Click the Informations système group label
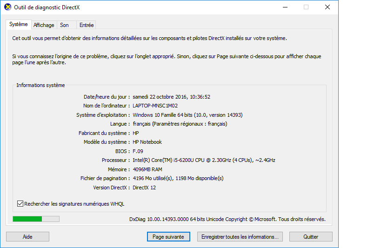This screenshot has width=381, height=248. point(40,85)
